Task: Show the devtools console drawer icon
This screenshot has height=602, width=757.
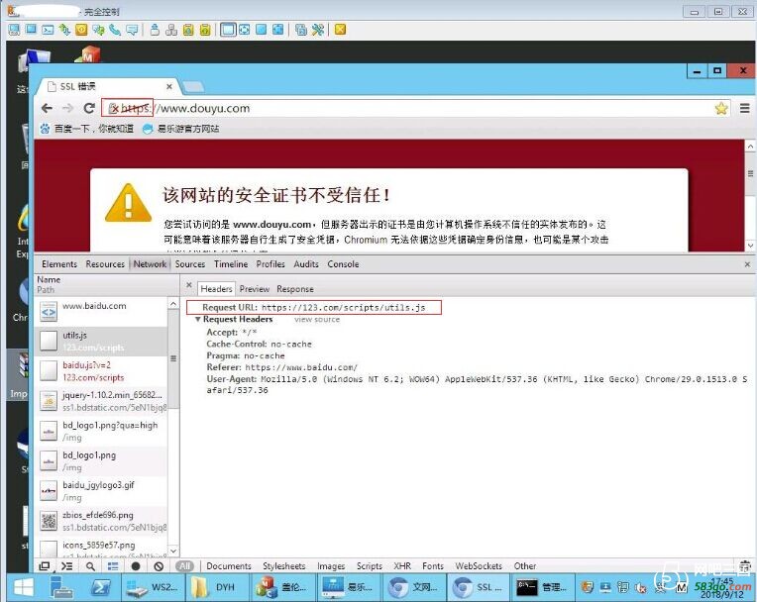Action: coord(67,566)
